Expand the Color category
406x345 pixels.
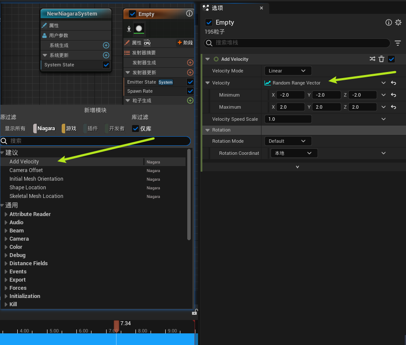(x=6, y=247)
